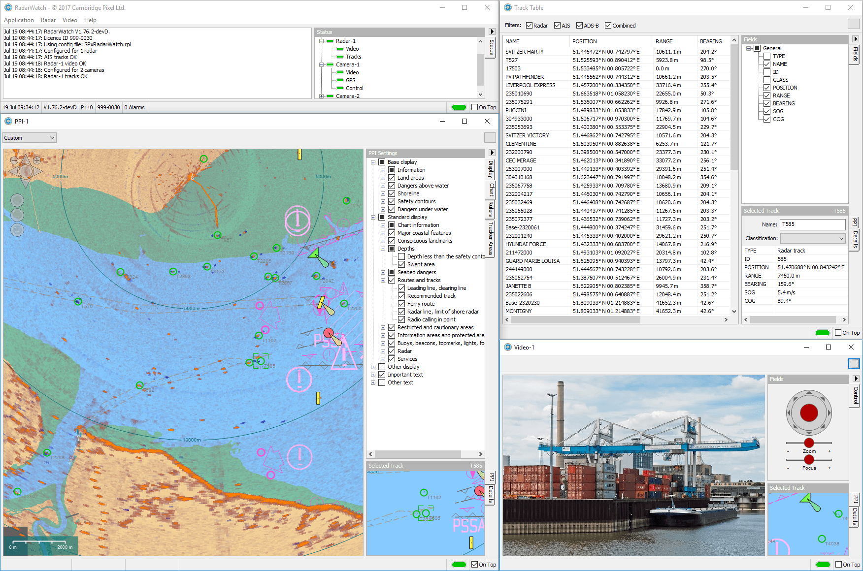Uncheck the AIS filter checkbox
This screenshot has width=863, height=571.
[557, 26]
